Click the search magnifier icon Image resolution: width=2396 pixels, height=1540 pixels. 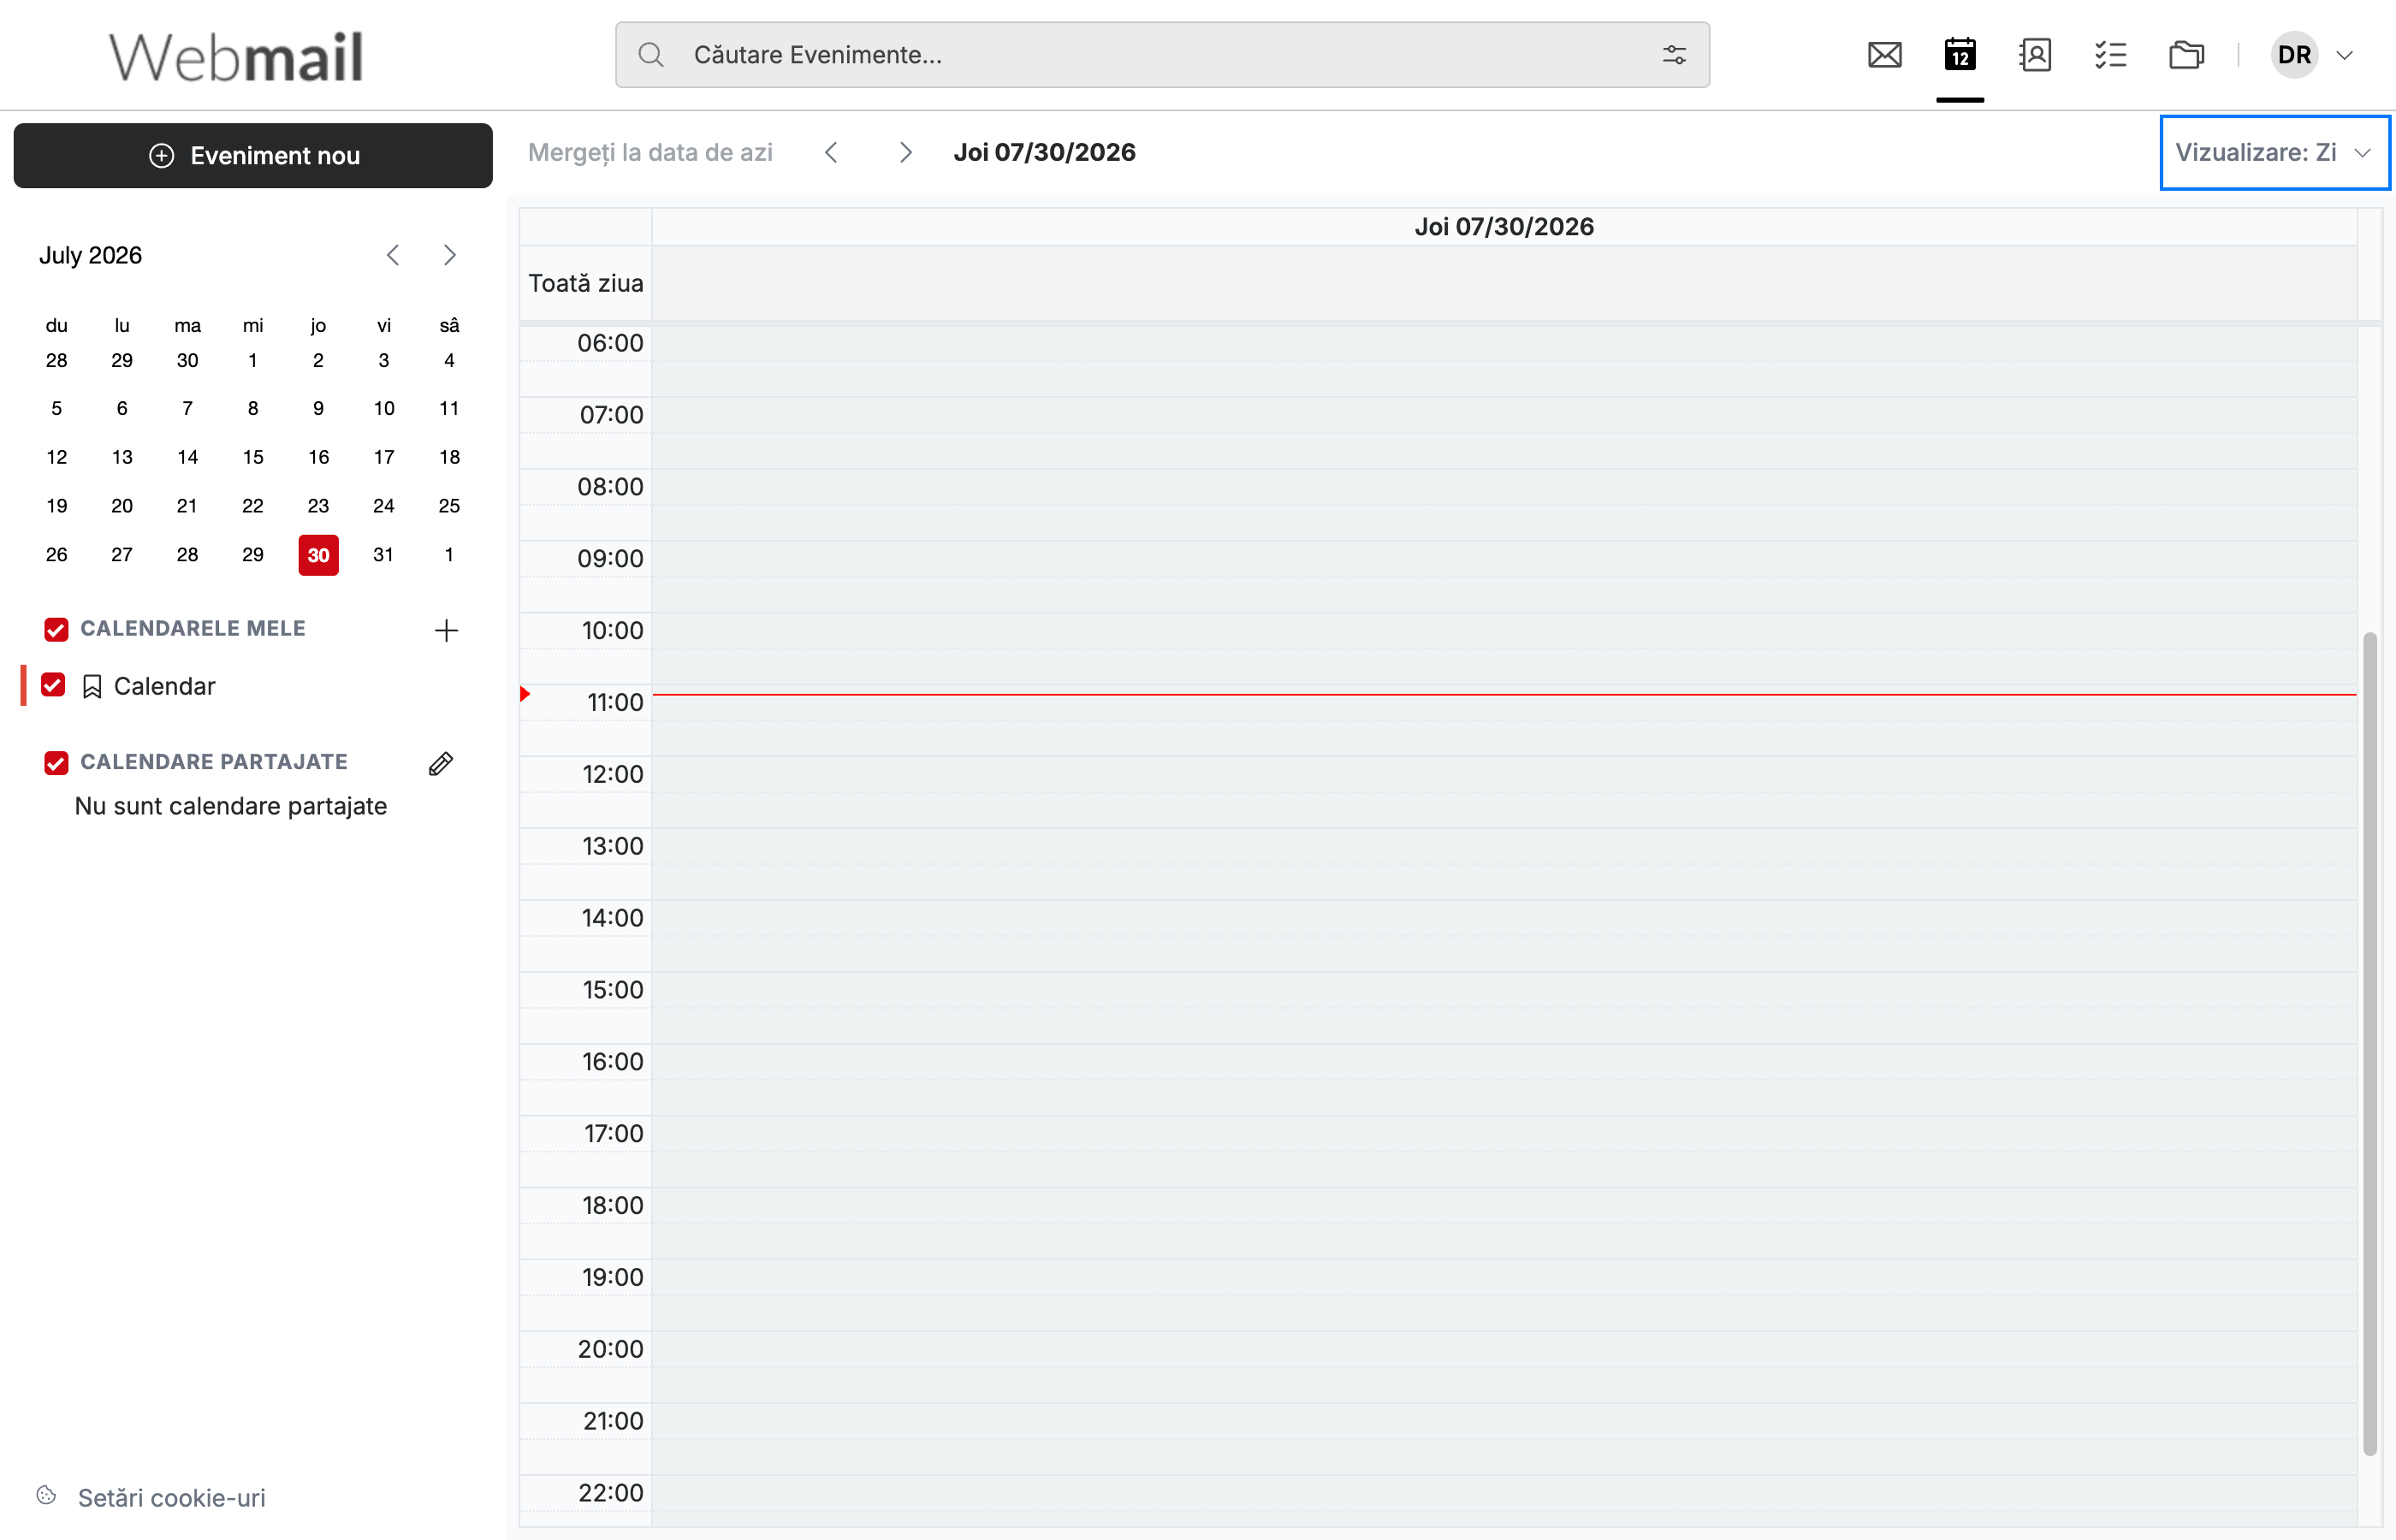click(651, 55)
